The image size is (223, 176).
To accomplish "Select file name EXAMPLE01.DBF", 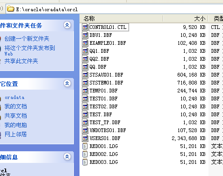I will point(108,43).
